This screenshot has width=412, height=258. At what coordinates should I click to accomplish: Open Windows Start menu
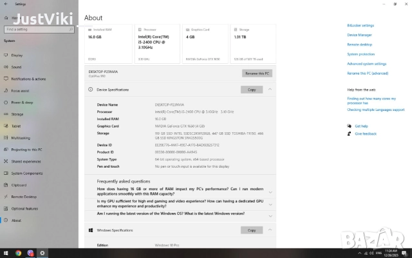click(x=5, y=253)
